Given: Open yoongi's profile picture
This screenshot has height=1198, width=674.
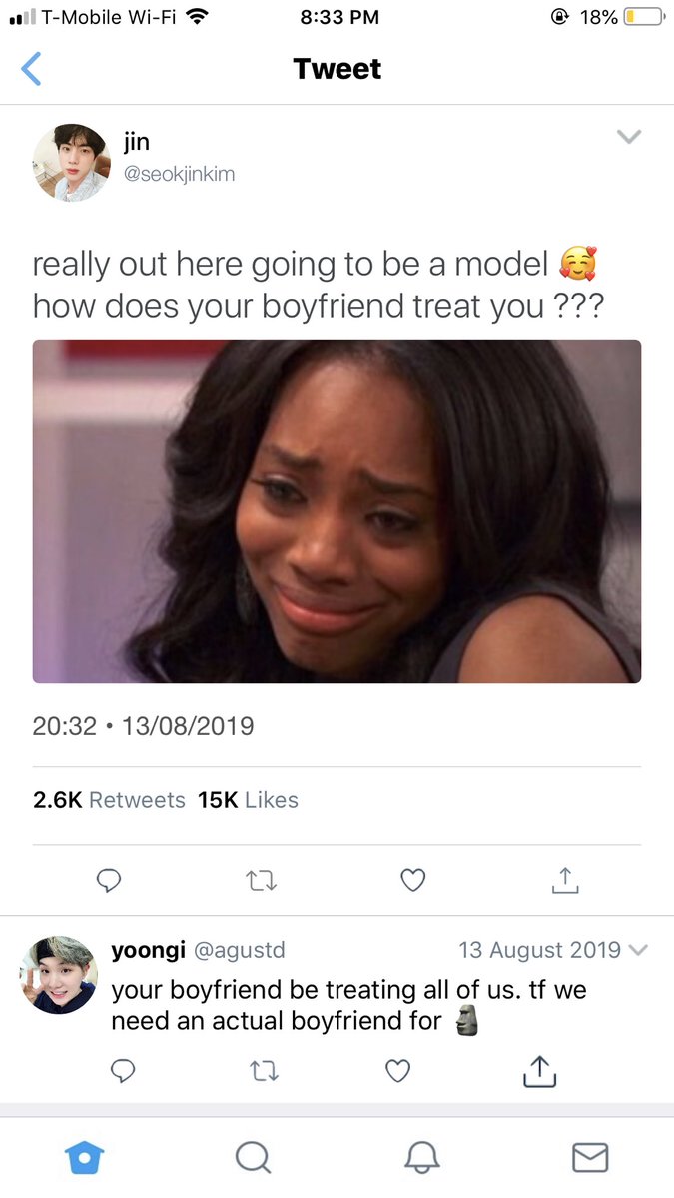Looking at the screenshot, I should [x=58, y=975].
